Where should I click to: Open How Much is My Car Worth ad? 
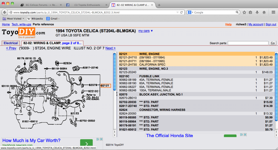31,141
